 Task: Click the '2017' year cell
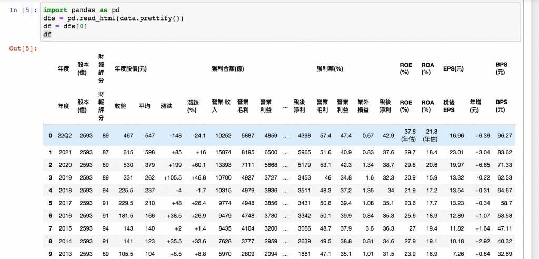point(65,203)
